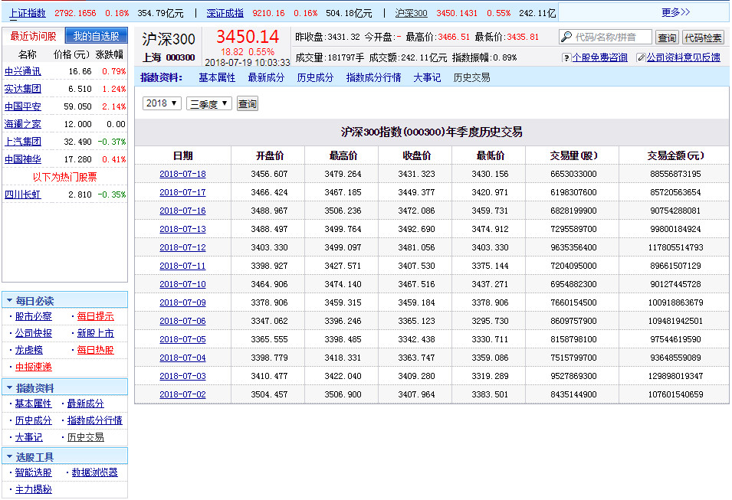Open the 2018-07-16 date row link
This screenshot has height=500, width=732.
pos(182,211)
